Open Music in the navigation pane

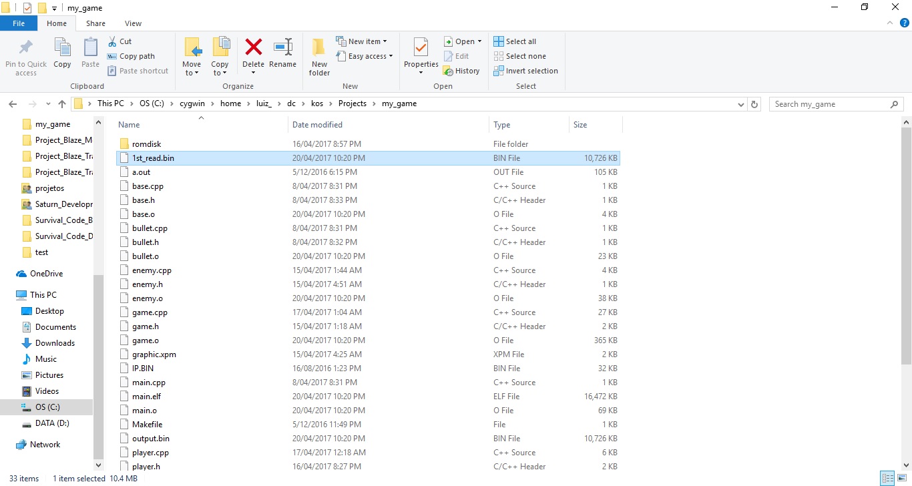(x=46, y=359)
